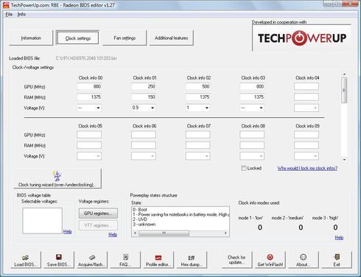This screenshot has width=361, height=277.
Task: Click the TechPowerUp logo banner
Action: [302, 38]
